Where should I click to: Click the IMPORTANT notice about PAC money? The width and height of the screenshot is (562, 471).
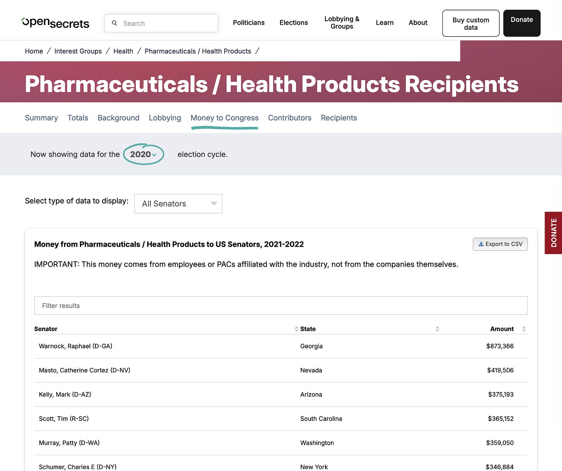pos(246,264)
